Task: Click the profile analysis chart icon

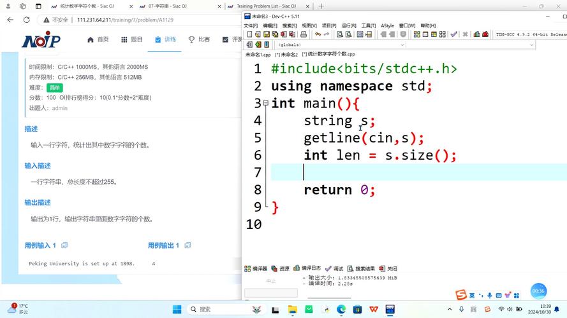Action: tap(476, 34)
